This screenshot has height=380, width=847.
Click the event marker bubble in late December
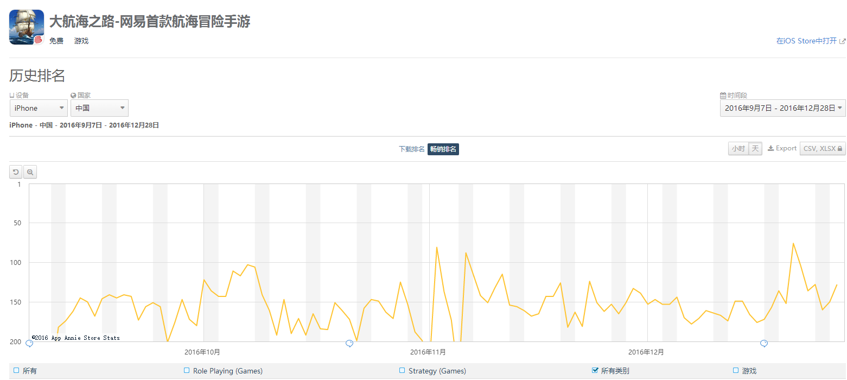[763, 343]
